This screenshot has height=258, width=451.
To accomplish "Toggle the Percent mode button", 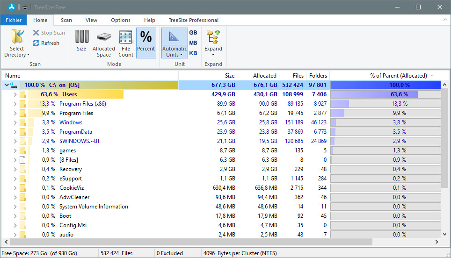I will 146,43.
